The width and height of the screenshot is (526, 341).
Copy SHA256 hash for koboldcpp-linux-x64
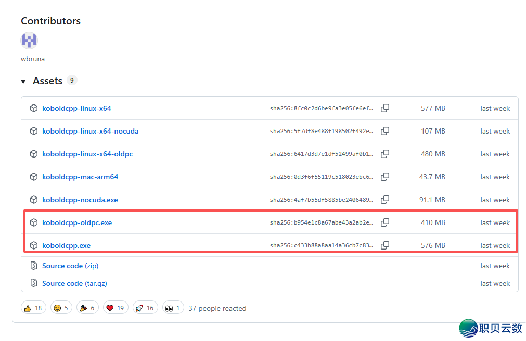385,108
